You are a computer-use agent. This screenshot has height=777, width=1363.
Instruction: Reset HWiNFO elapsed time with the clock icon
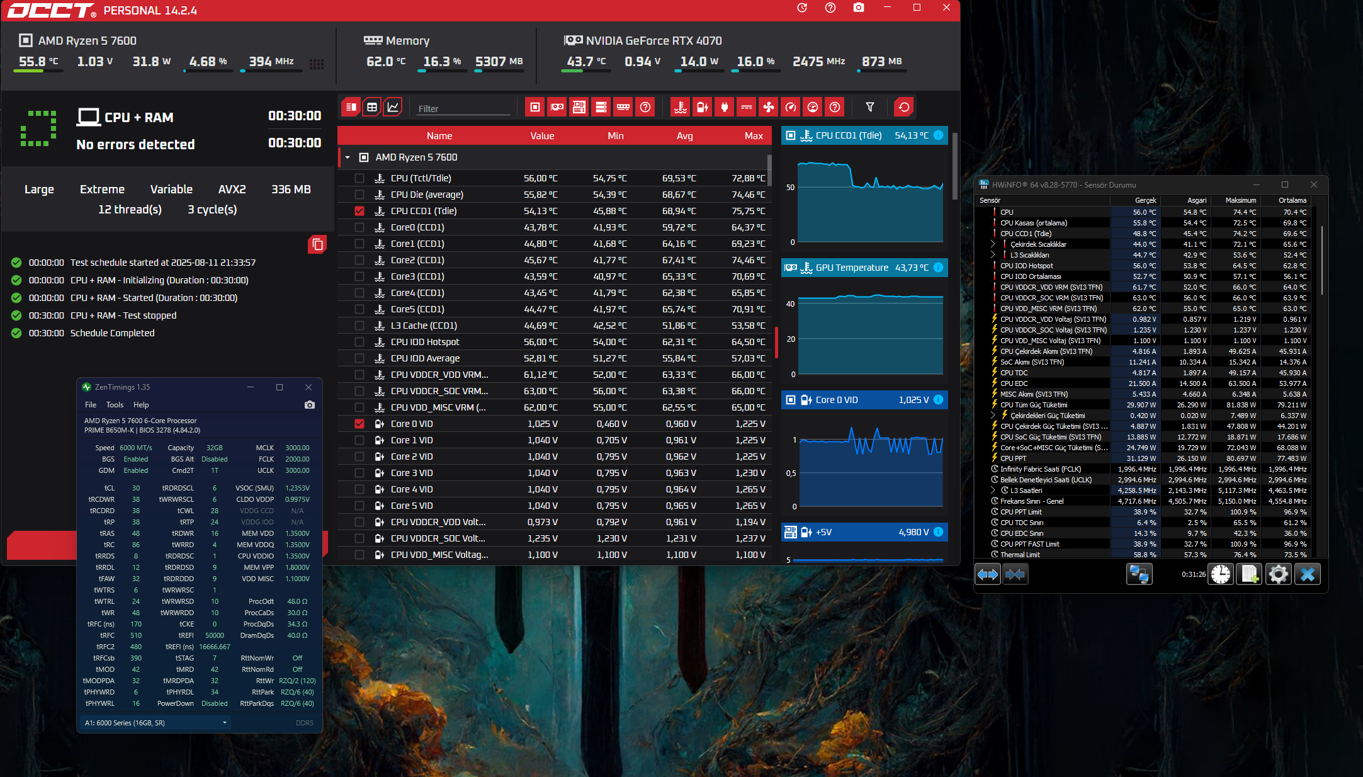tap(1220, 574)
